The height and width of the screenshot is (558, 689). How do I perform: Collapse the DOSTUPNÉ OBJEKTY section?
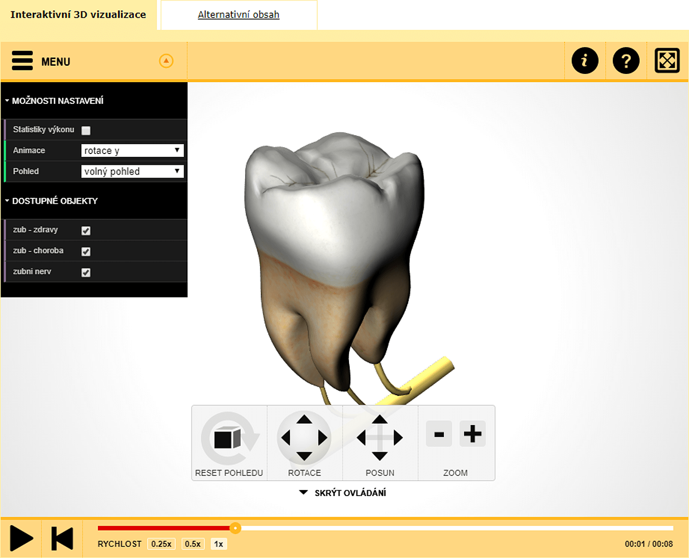point(7,201)
